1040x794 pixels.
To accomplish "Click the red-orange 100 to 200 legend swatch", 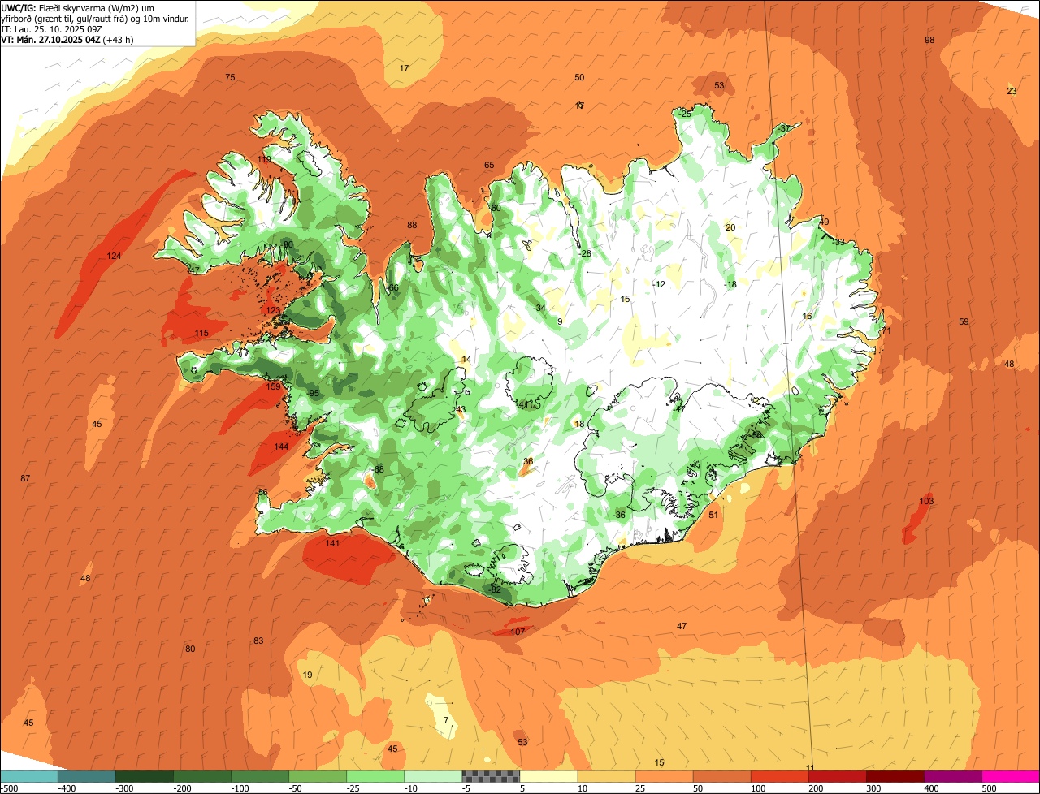I will tap(779, 776).
